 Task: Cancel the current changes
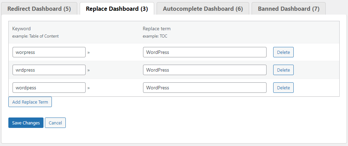[55, 123]
